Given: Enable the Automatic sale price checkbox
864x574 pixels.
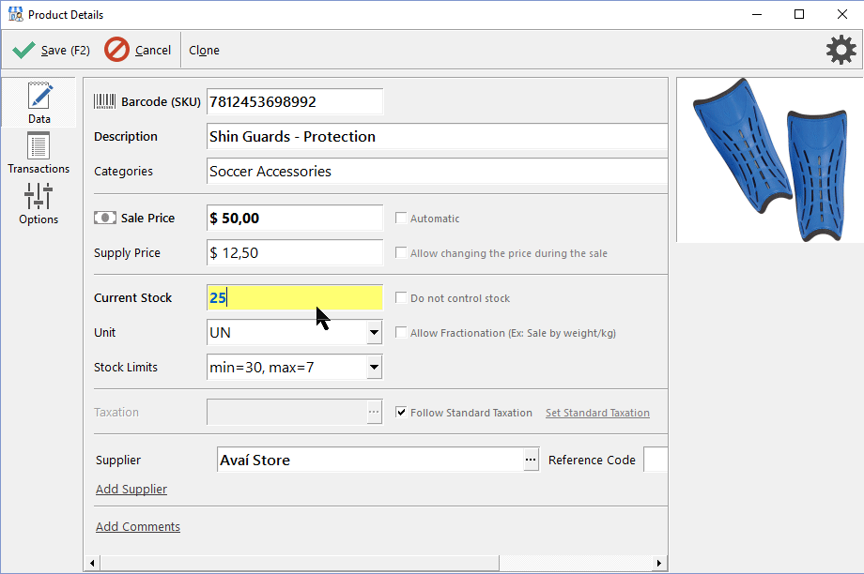Looking at the screenshot, I should click(x=401, y=218).
